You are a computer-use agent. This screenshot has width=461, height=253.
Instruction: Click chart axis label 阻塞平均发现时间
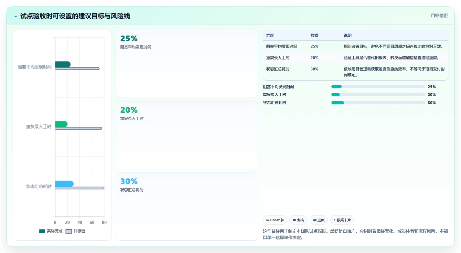tap(35, 67)
